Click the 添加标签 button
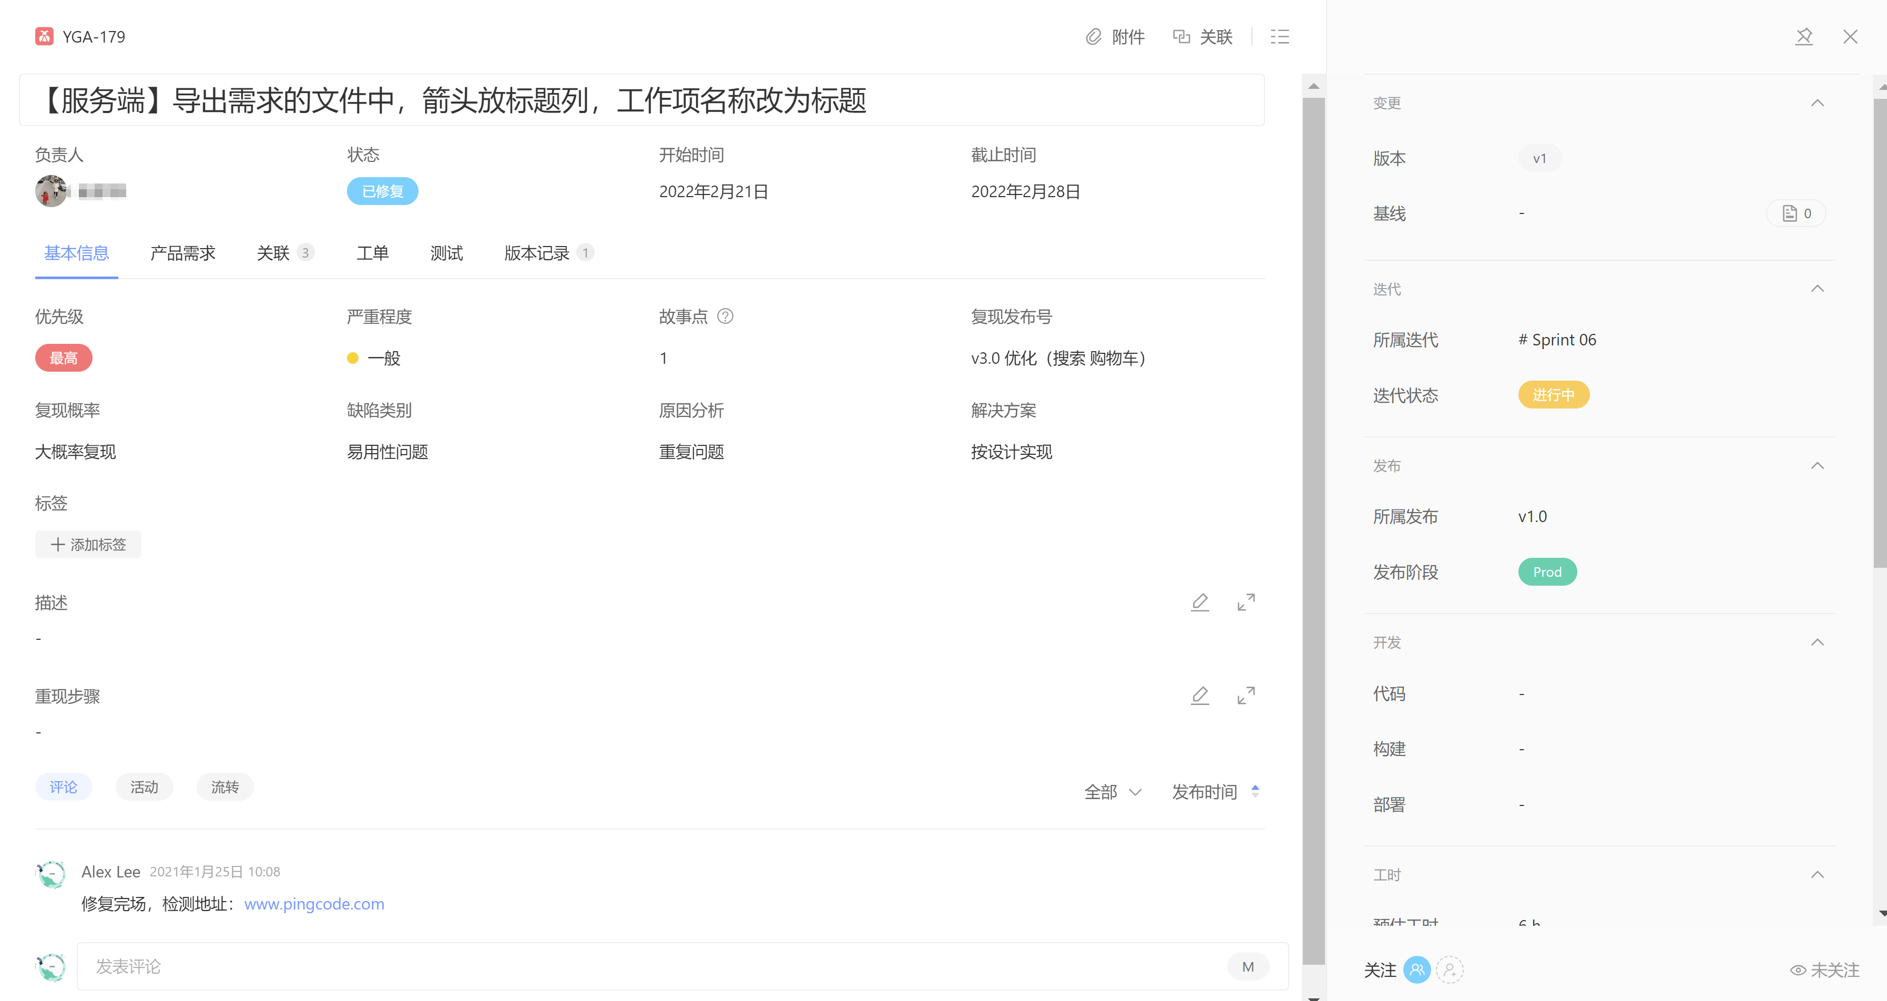The width and height of the screenshot is (1887, 1001). pyautogui.click(x=88, y=544)
